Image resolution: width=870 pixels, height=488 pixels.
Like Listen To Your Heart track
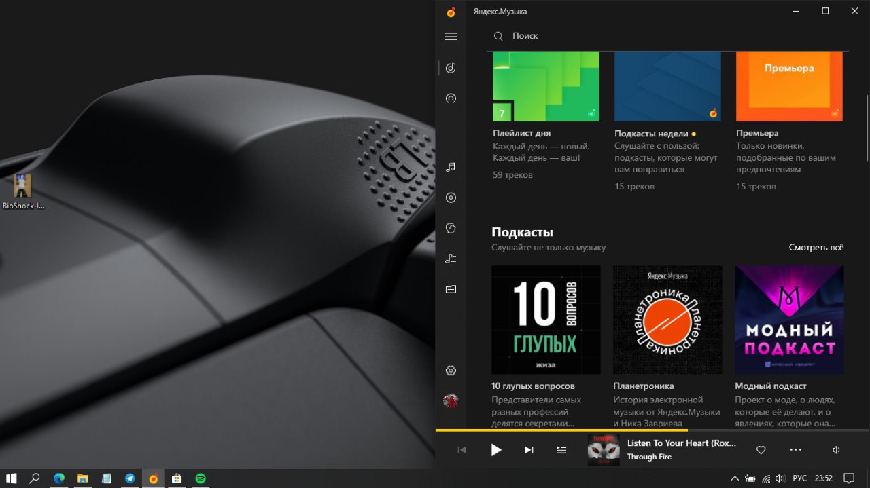[x=761, y=449]
